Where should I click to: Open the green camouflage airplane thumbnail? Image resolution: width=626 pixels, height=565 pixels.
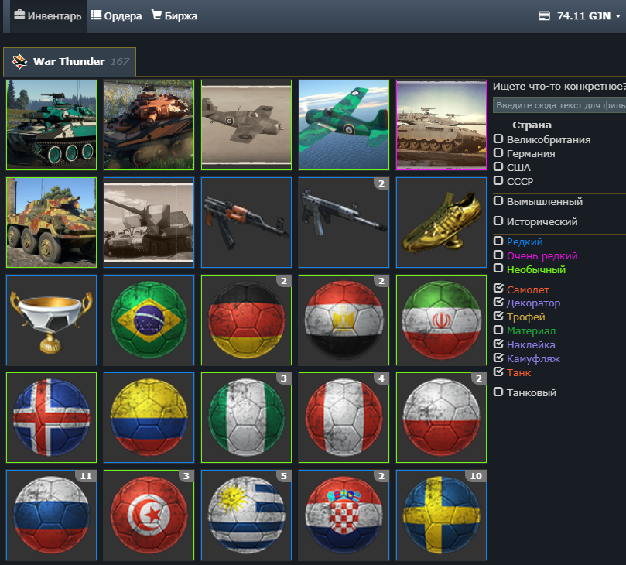[344, 125]
